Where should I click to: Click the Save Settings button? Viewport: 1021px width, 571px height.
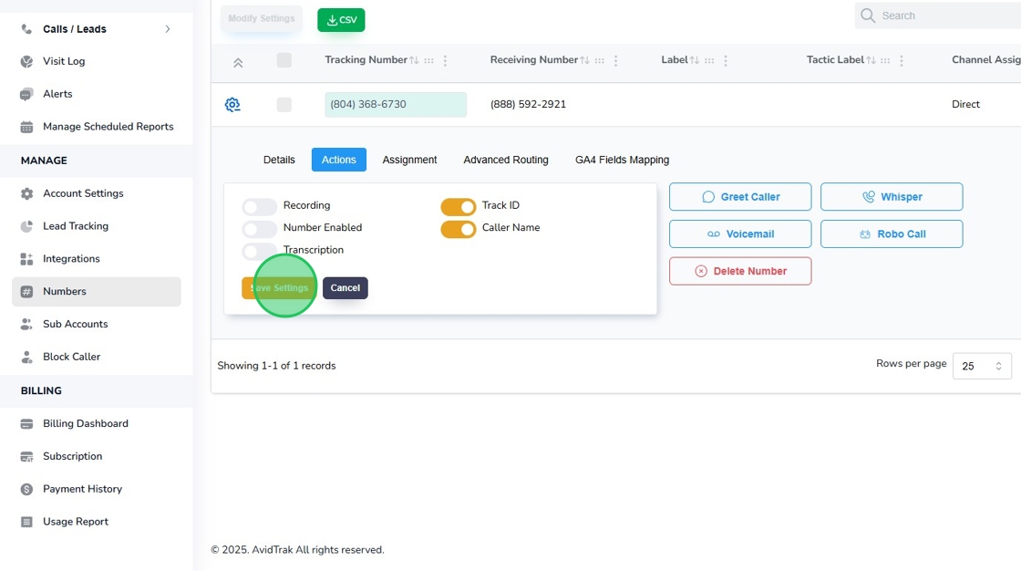[x=279, y=287]
